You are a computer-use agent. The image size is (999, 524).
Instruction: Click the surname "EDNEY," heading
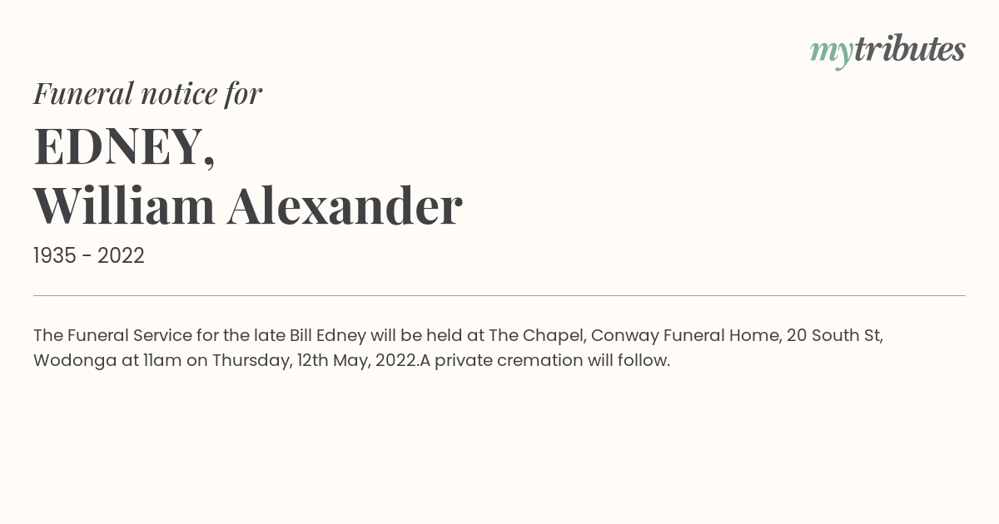pyautogui.click(x=125, y=146)
